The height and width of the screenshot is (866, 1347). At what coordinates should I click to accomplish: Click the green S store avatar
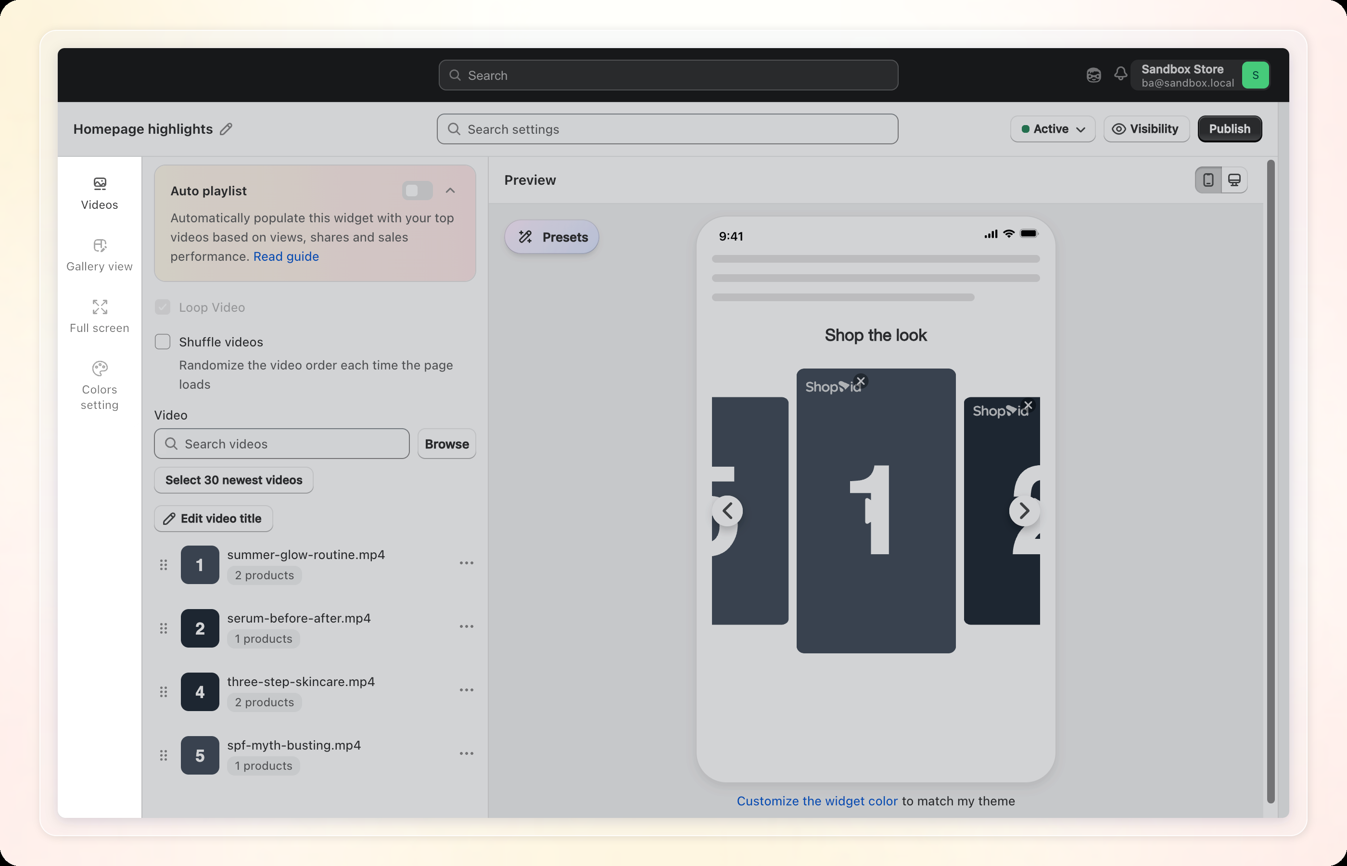pos(1255,76)
